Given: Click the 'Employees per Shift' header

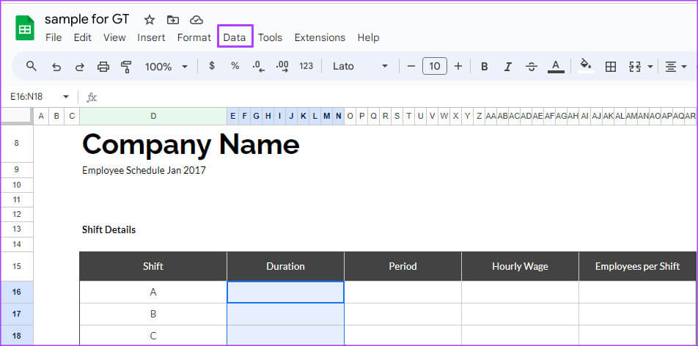Looking at the screenshot, I should (637, 266).
